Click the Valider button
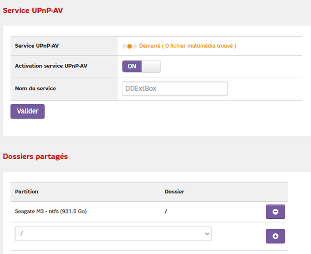Image resolution: width=311 pixels, height=254 pixels. coord(27,111)
